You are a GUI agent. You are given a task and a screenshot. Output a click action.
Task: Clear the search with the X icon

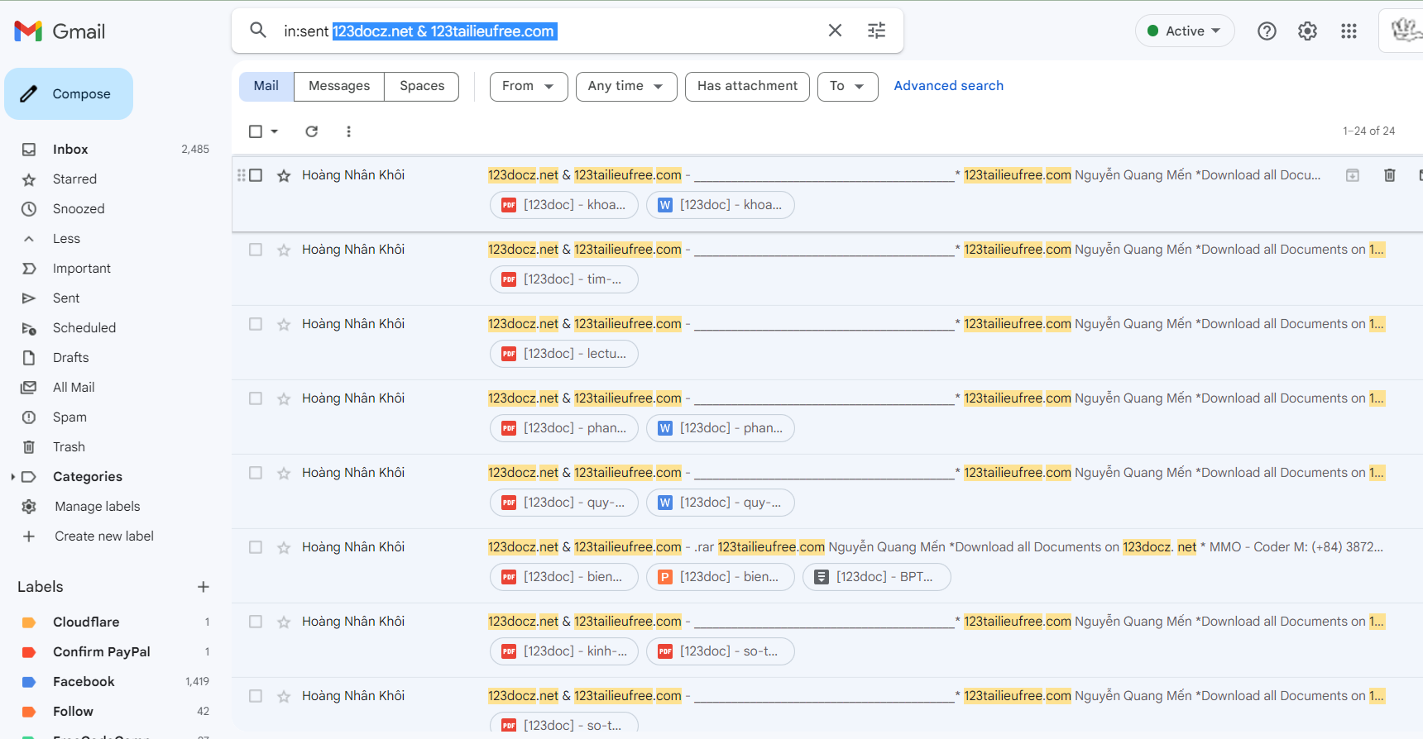[x=835, y=31]
